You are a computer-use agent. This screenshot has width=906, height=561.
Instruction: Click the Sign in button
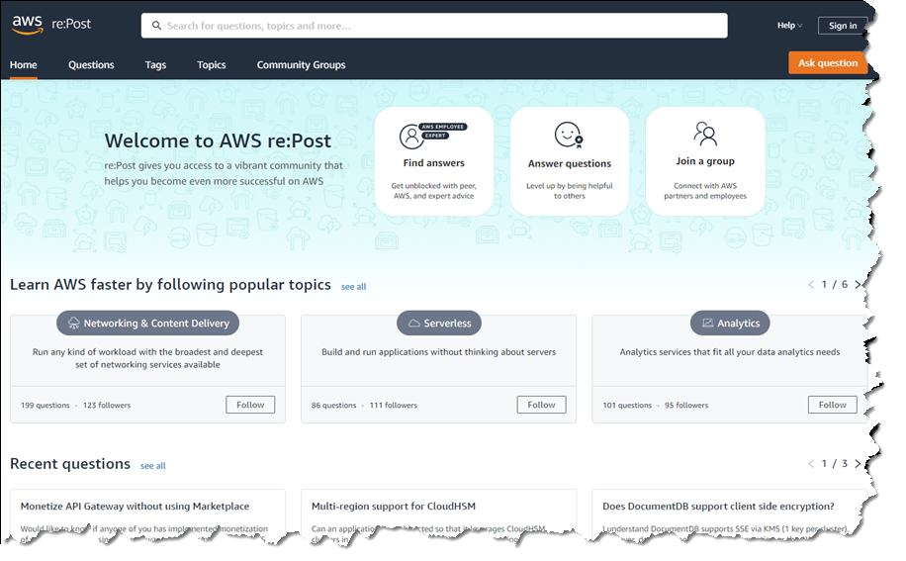coord(843,26)
